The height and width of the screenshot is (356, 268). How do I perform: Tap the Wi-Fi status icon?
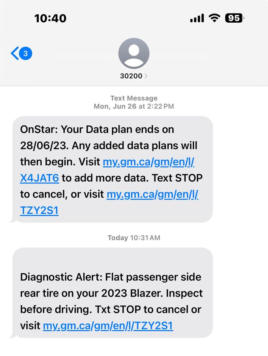[214, 18]
